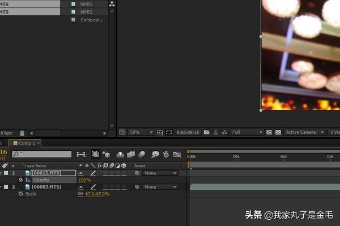340x226 pixels.
Task: Toggle shy switch for layer 00015.MTS
Action: coord(80,173)
